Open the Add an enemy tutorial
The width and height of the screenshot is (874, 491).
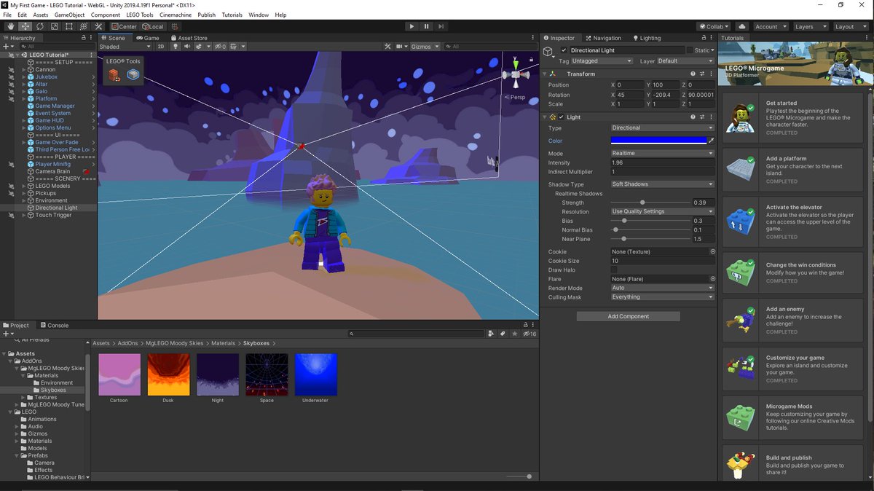(793, 321)
